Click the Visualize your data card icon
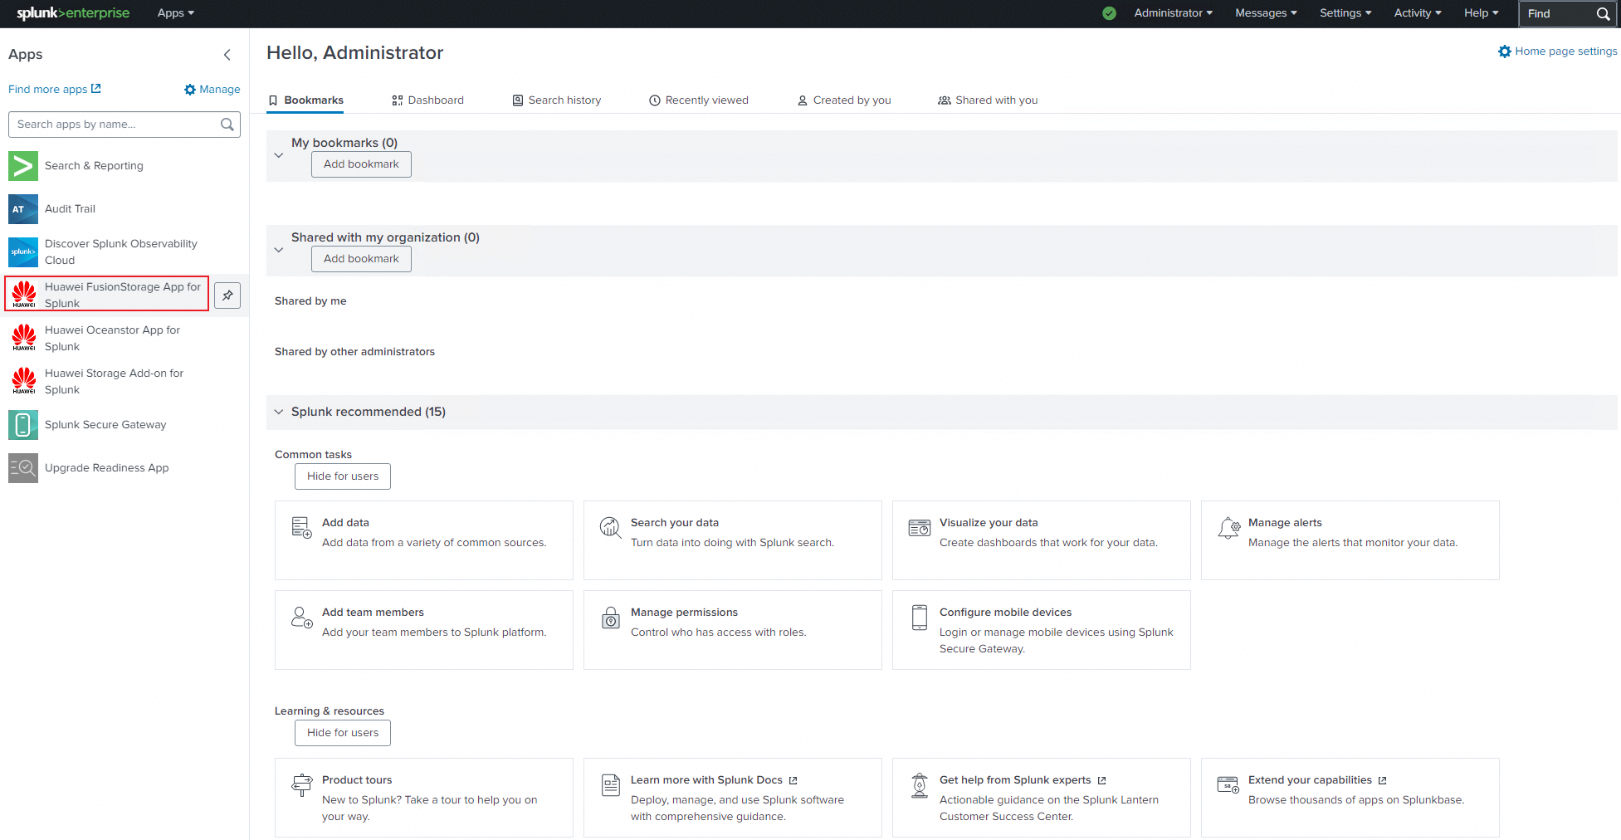Image resolution: width=1621 pixels, height=840 pixels. (x=919, y=528)
